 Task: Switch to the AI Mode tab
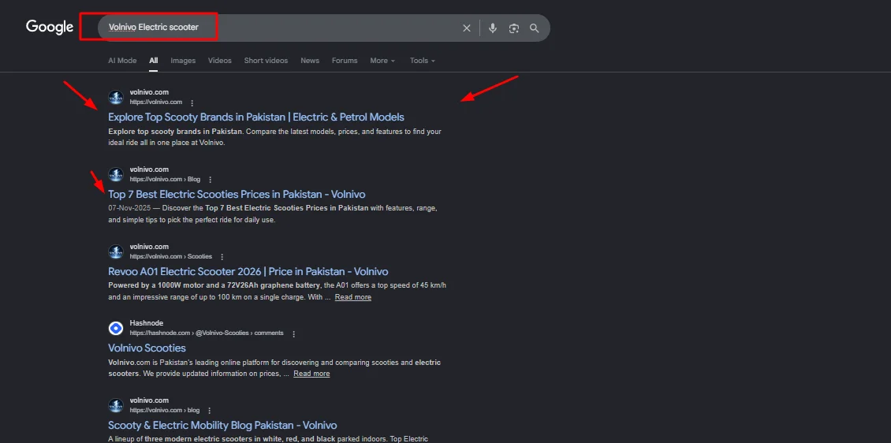coord(122,61)
